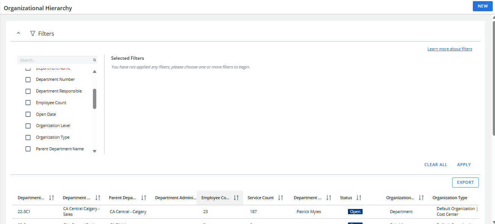The image size is (495, 224).
Task: Click the filter list scrollbar thumb
Action: click(94, 99)
